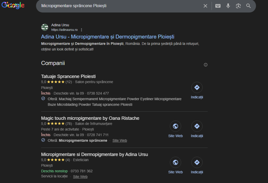Show info about Companii results

[205, 65]
